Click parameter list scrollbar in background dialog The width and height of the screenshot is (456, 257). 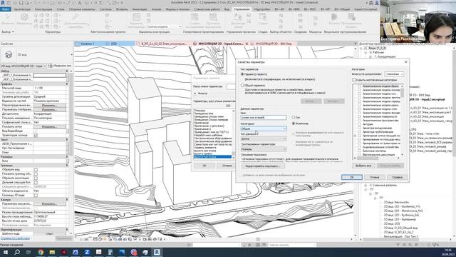pyautogui.click(x=233, y=134)
